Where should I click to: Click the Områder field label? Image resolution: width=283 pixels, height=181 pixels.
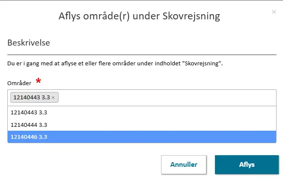(19, 83)
